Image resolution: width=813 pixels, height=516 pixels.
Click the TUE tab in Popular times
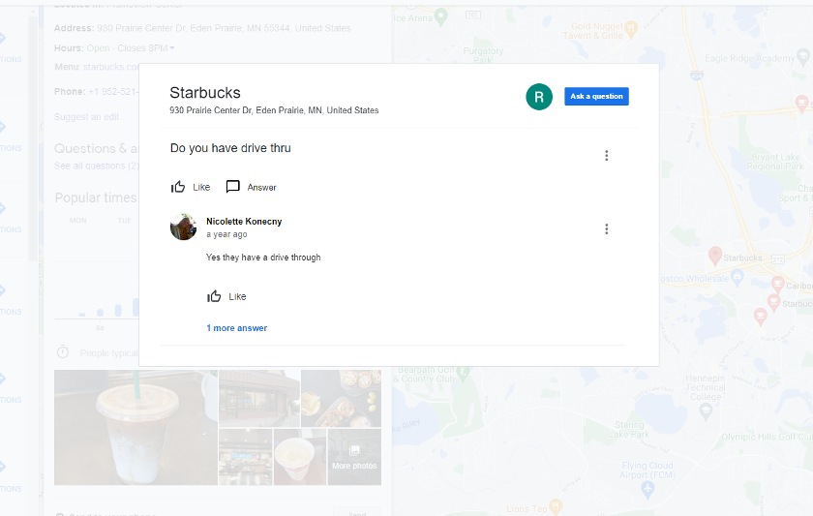pyautogui.click(x=125, y=221)
